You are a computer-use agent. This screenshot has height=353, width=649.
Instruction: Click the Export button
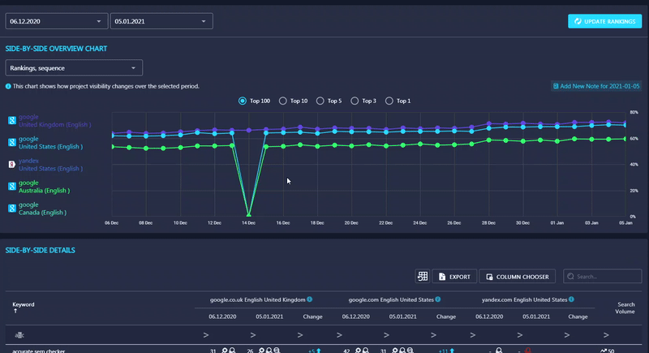[x=454, y=277]
